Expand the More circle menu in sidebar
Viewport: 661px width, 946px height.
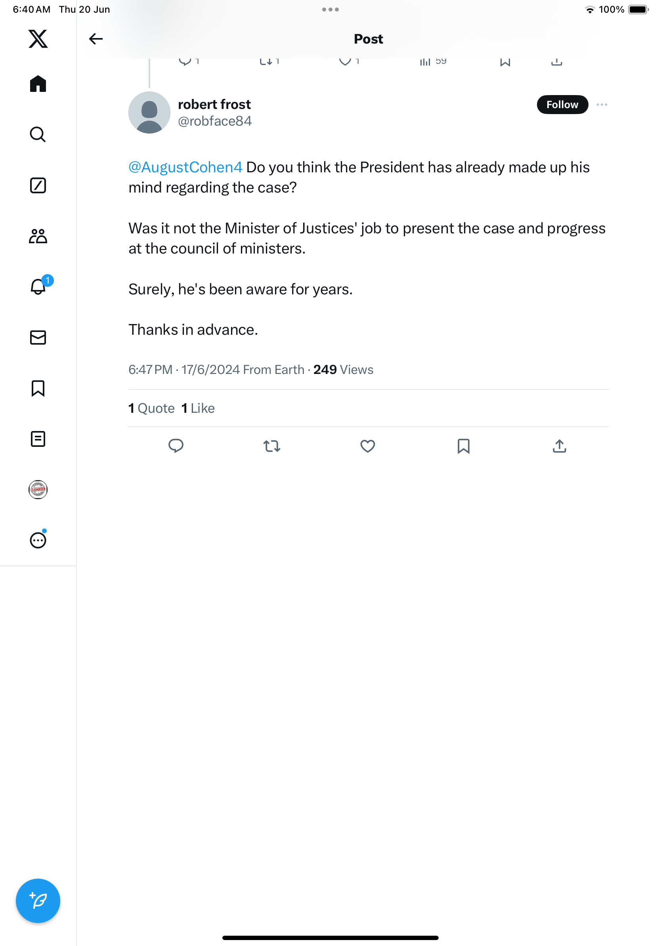point(38,540)
